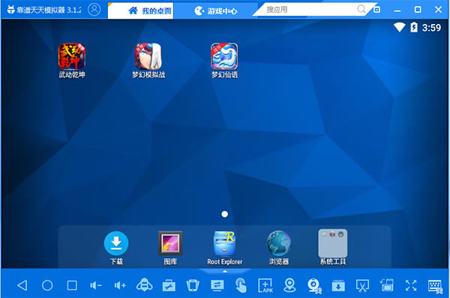
Task: Expand the bottom toolbar arrow handle
Action: pos(225,271)
